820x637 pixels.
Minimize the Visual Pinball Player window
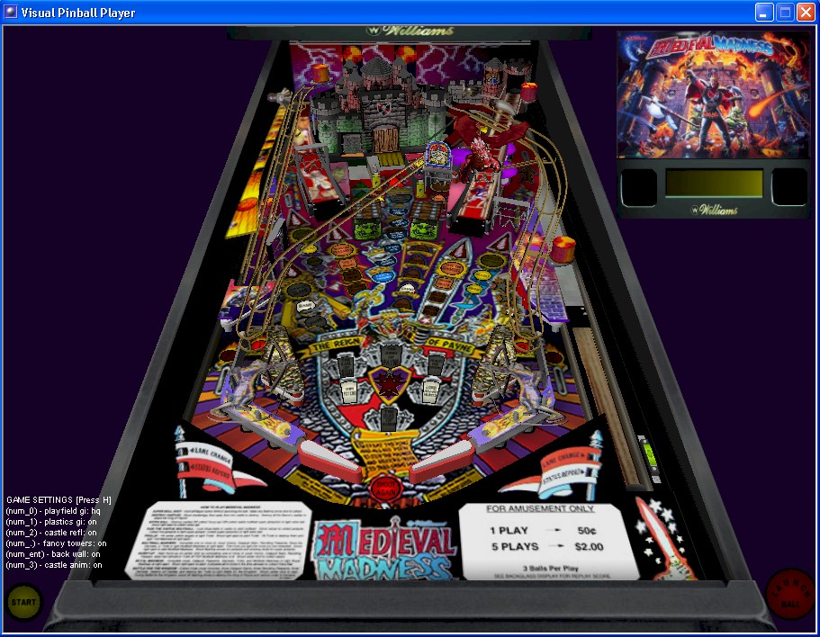764,12
